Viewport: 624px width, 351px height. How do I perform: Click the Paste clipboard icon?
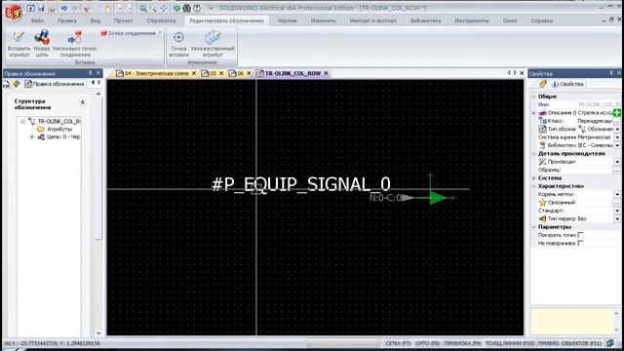coord(107,8)
